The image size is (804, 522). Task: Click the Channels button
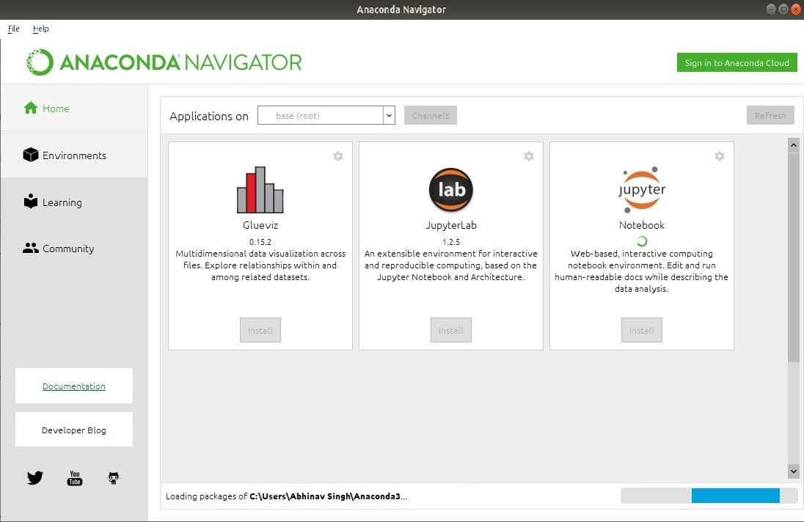[x=430, y=116]
